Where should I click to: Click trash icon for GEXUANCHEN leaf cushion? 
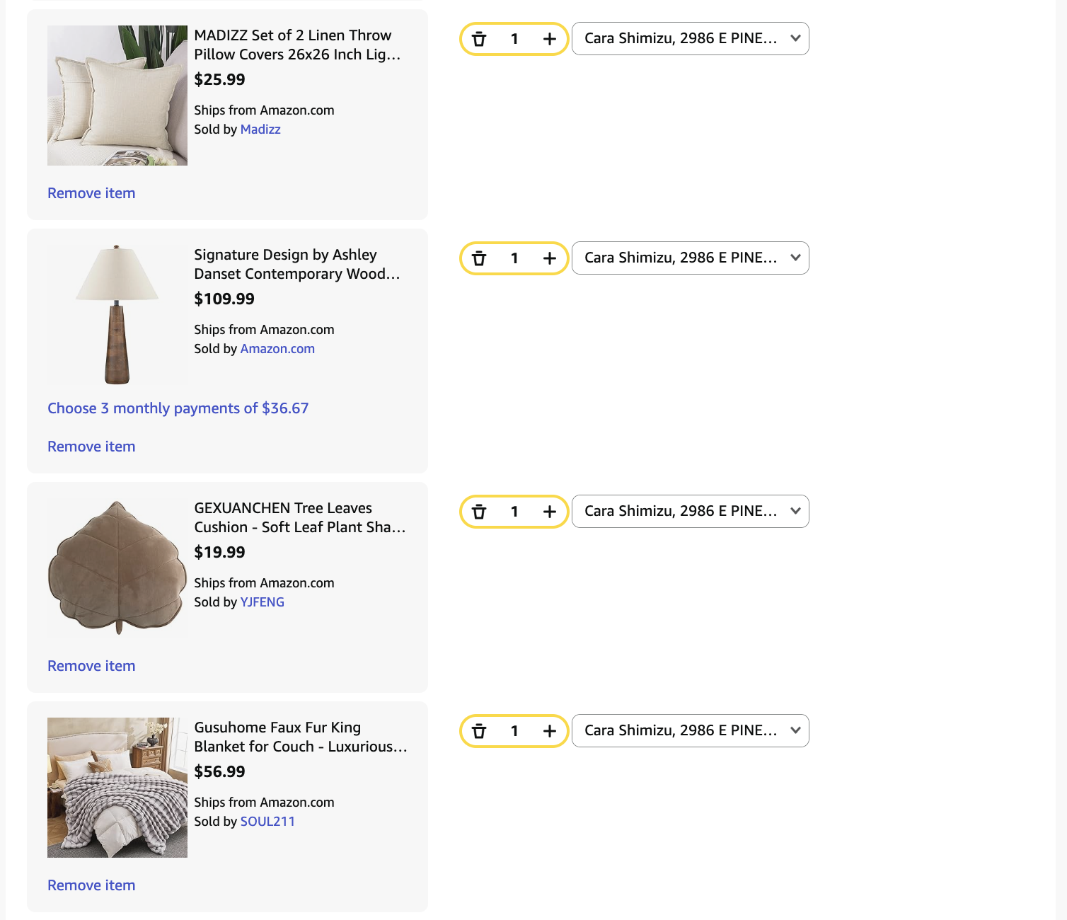pyautogui.click(x=479, y=512)
